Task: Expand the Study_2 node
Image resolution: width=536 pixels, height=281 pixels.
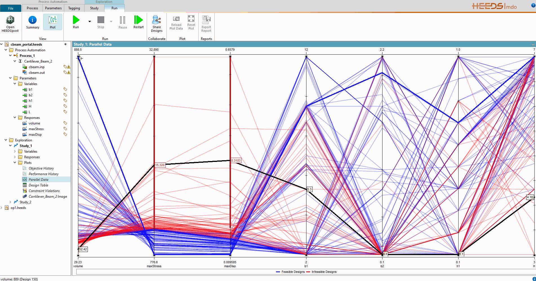Action: click(10, 202)
